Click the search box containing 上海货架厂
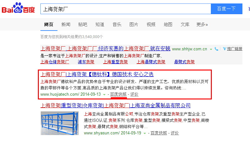 [x=126, y=9]
